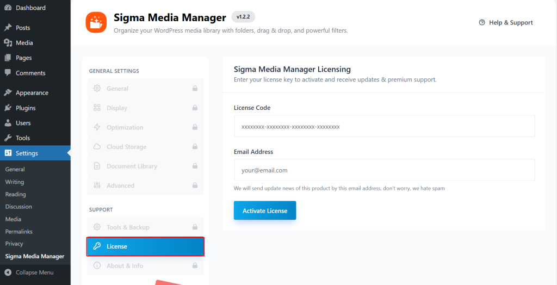
Task: Switch to the Tools & Backup tab
Action: pyautogui.click(x=145, y=227)
